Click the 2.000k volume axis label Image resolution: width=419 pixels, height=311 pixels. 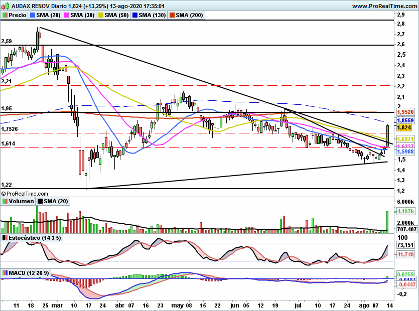click(405, 223)
